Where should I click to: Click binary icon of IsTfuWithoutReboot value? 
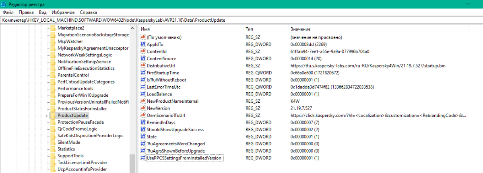[x=143, y=80]
